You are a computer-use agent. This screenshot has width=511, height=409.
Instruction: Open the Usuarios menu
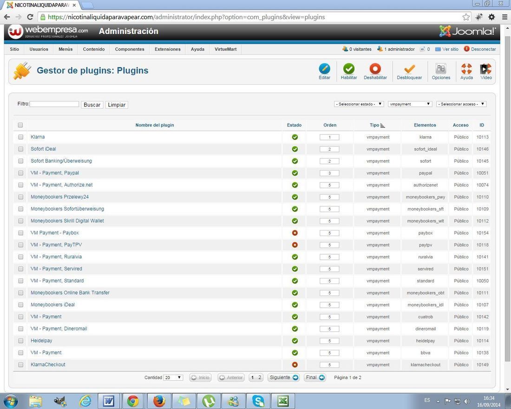(x=39, y=49)
